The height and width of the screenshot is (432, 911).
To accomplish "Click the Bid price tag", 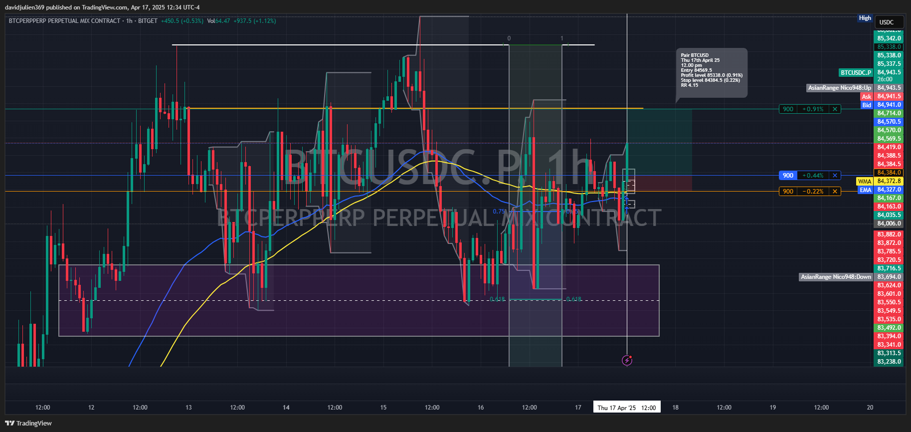I will pyautogui.click(x=867, y=105).
